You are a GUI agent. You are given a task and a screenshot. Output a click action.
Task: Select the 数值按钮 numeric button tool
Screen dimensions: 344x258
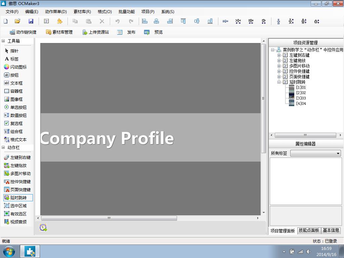tap(15, 116)
